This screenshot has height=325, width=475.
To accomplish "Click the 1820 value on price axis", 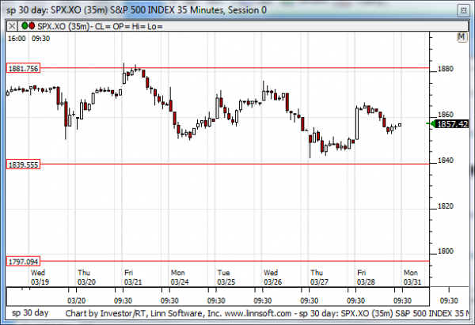I will click(445, 206).
